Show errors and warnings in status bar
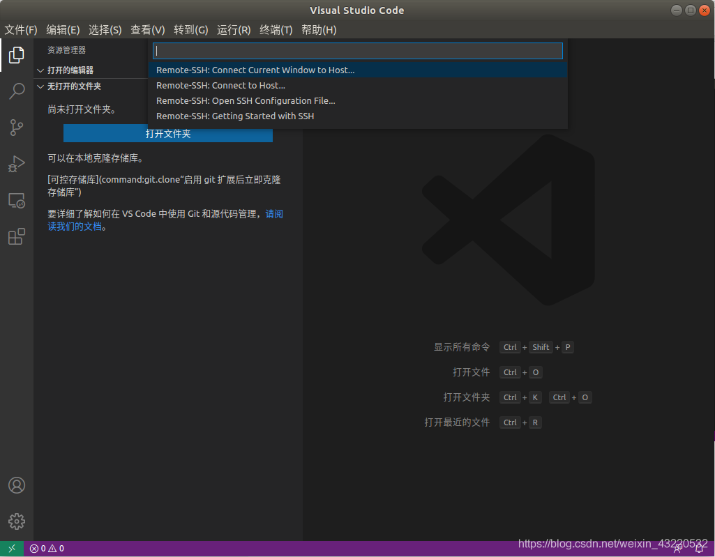 [47, 549]
